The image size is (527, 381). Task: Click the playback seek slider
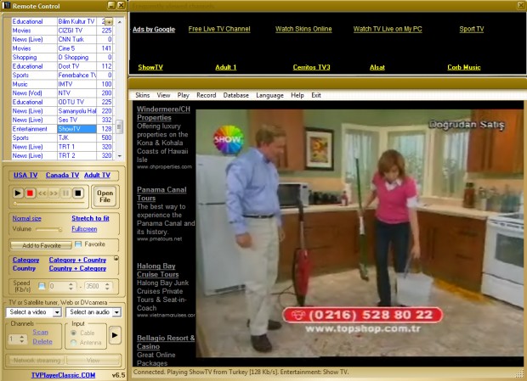[x=50, y=204]
